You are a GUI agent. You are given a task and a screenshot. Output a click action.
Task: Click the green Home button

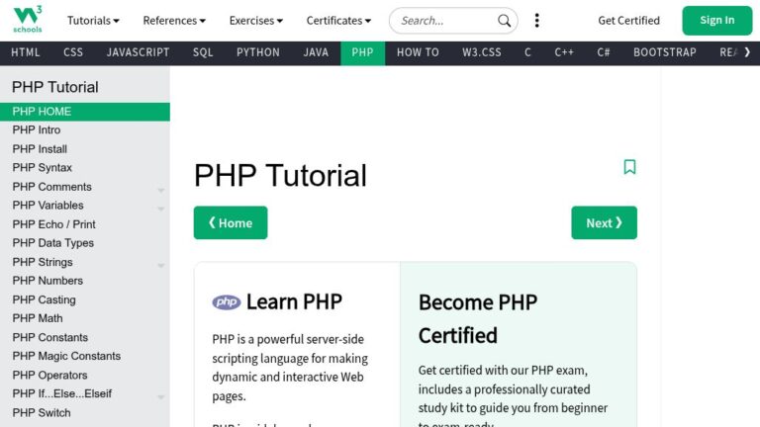231,222
